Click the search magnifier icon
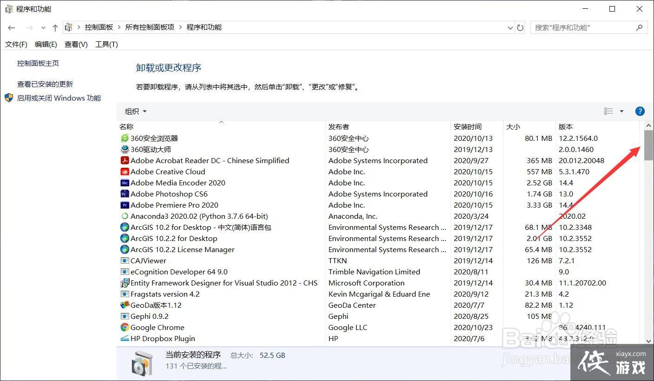This screenshot has height=381, width=654. click(639, 27)
